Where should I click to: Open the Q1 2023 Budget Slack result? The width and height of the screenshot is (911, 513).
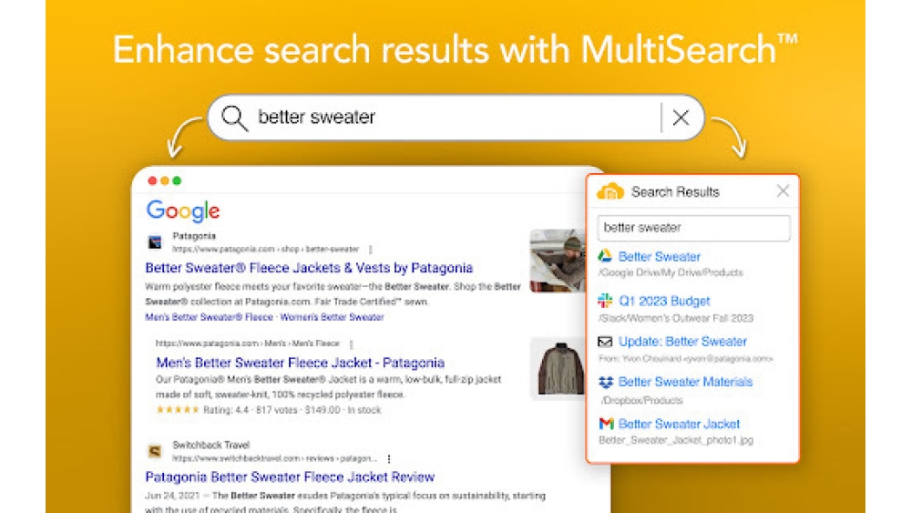663,301
